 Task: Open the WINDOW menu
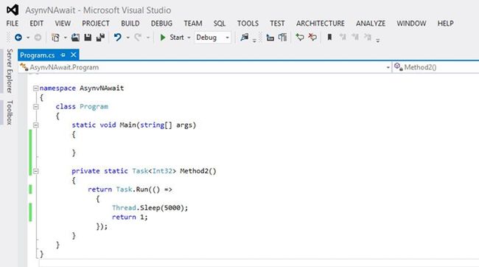pos(411,24)
